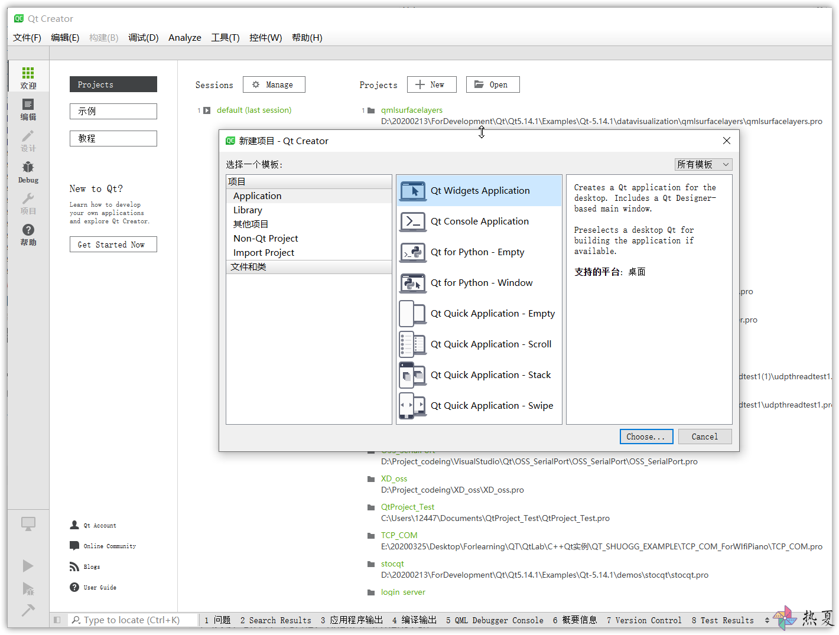Toggle the left sidebar from status bar
Viewport: 839px width, 635px height.
57,620
